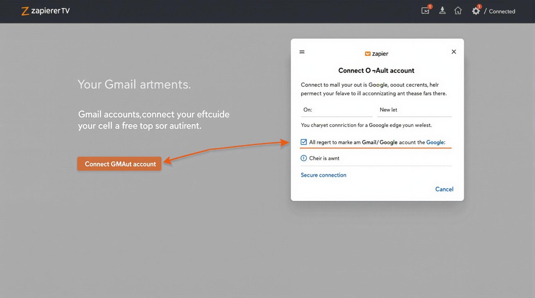This screenshot has height=298, width=535.
Task: Click the Connected status label
Action: click(x=502, y=11)
